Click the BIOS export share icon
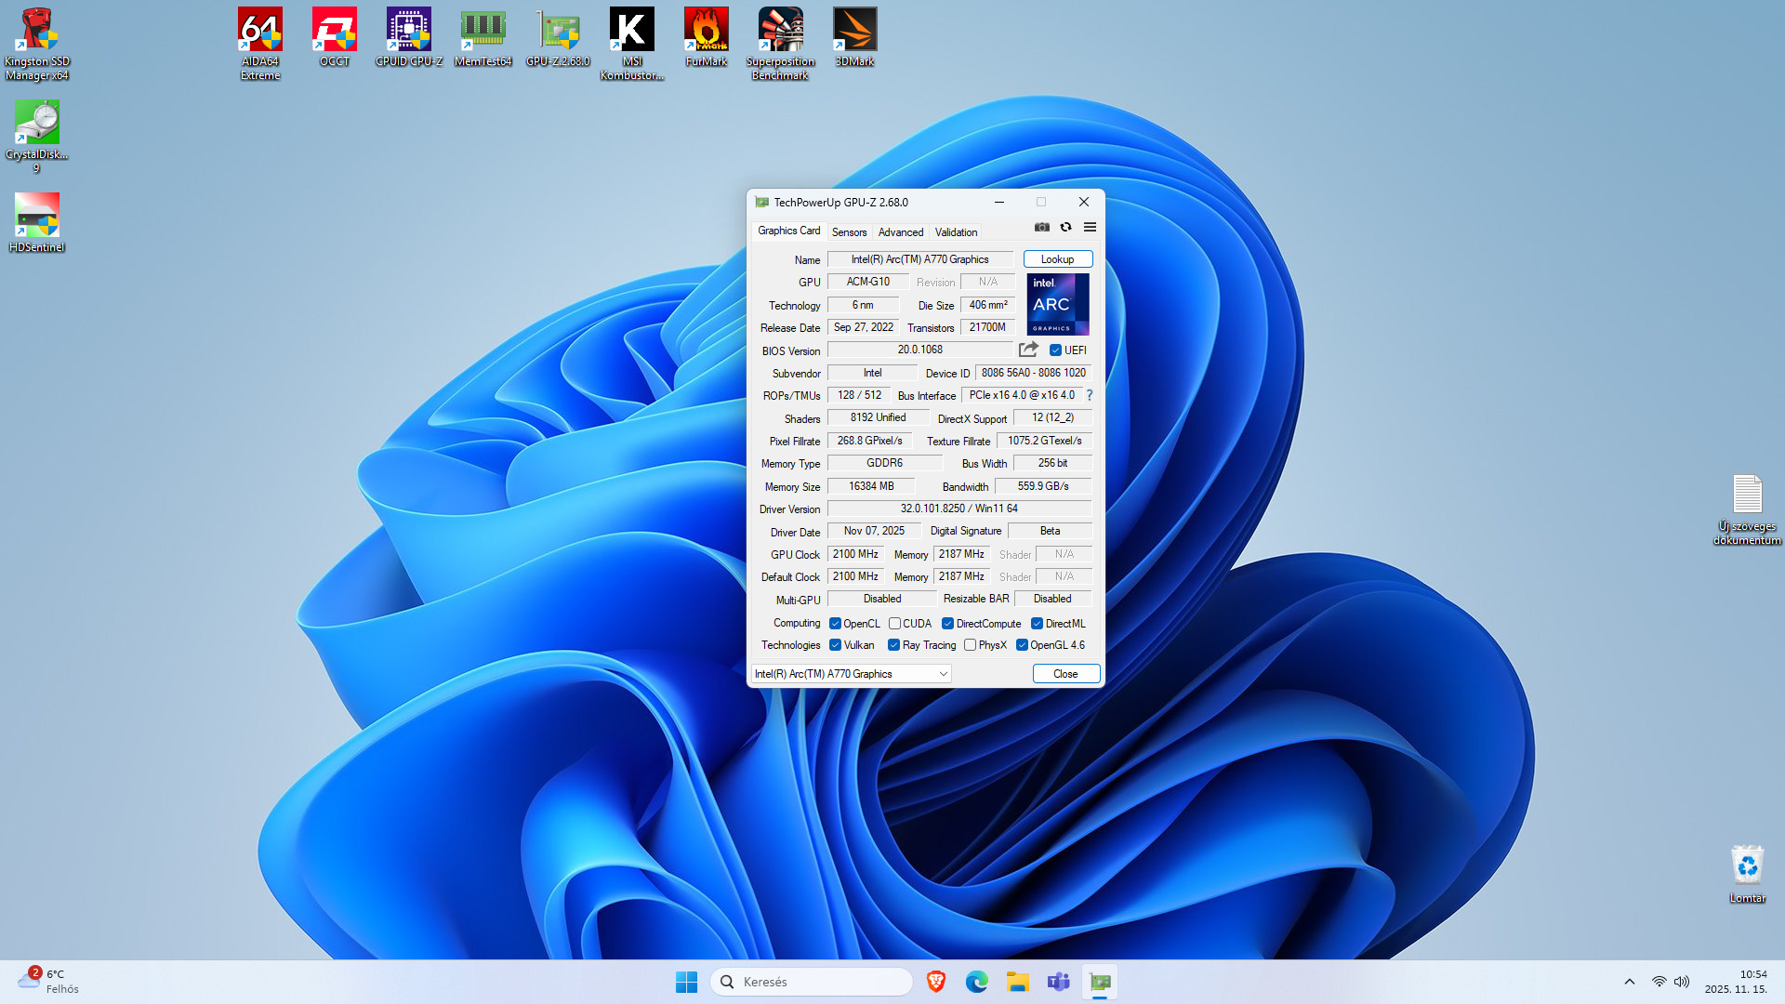 (x=1028, y=350)
